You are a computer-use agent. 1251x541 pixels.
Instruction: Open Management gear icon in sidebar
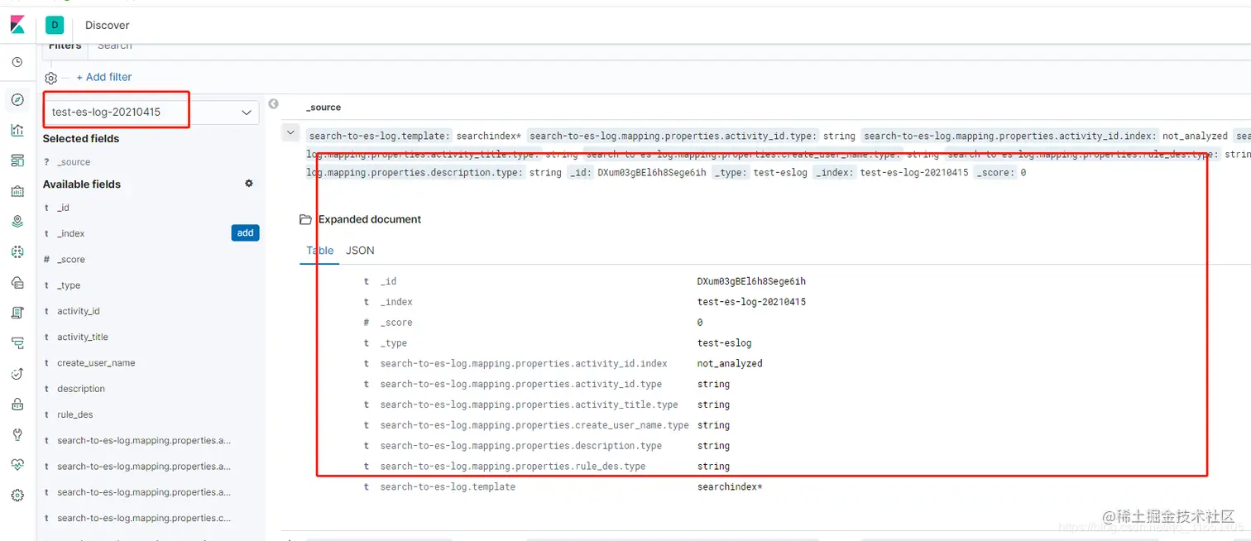point(17,496)
